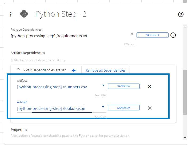Add a new dependency with plus icon
Screen dimensions: 188x145
coord(74,71)
